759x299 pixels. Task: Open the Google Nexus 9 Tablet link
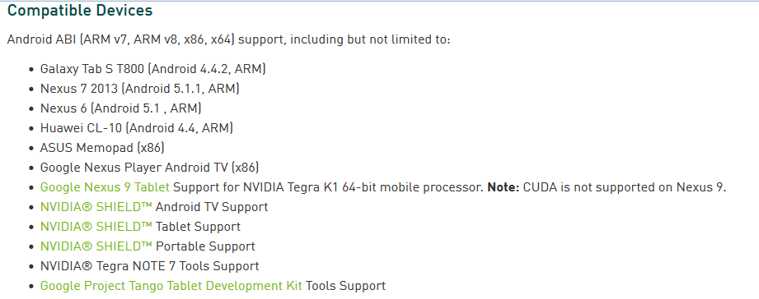click(x=105, y=187)
